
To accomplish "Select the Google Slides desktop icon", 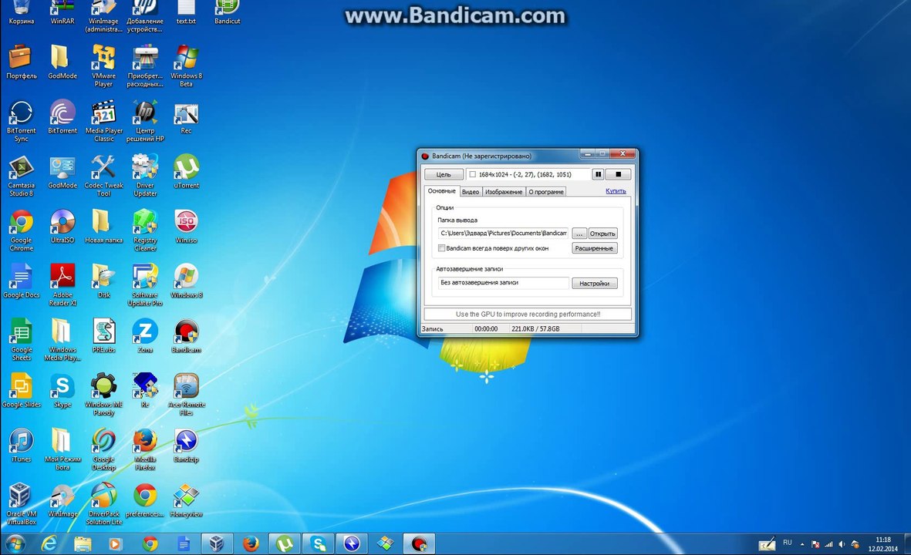I will coord(21,391).
